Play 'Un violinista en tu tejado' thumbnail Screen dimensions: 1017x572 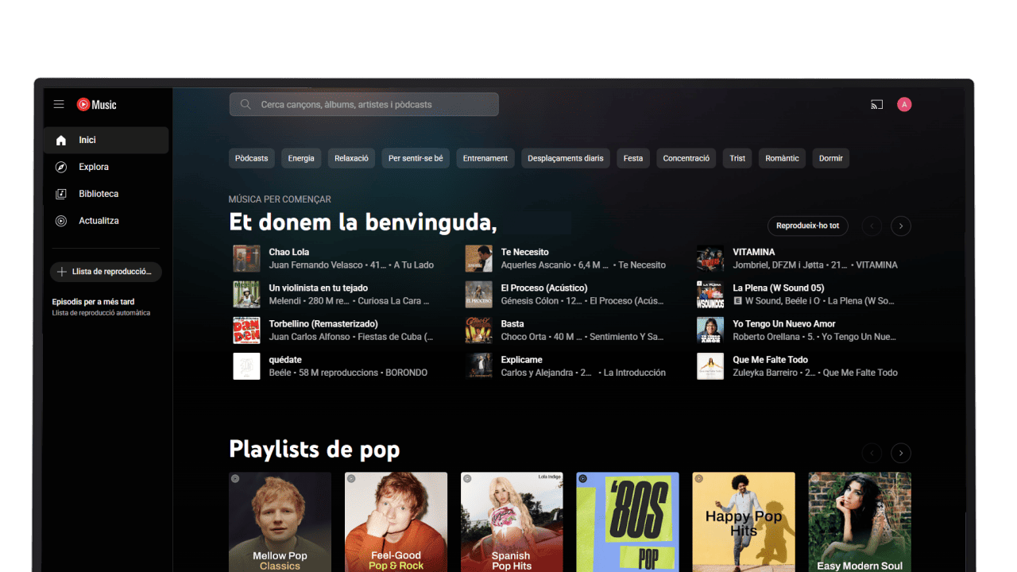click(x=246, y=294)
